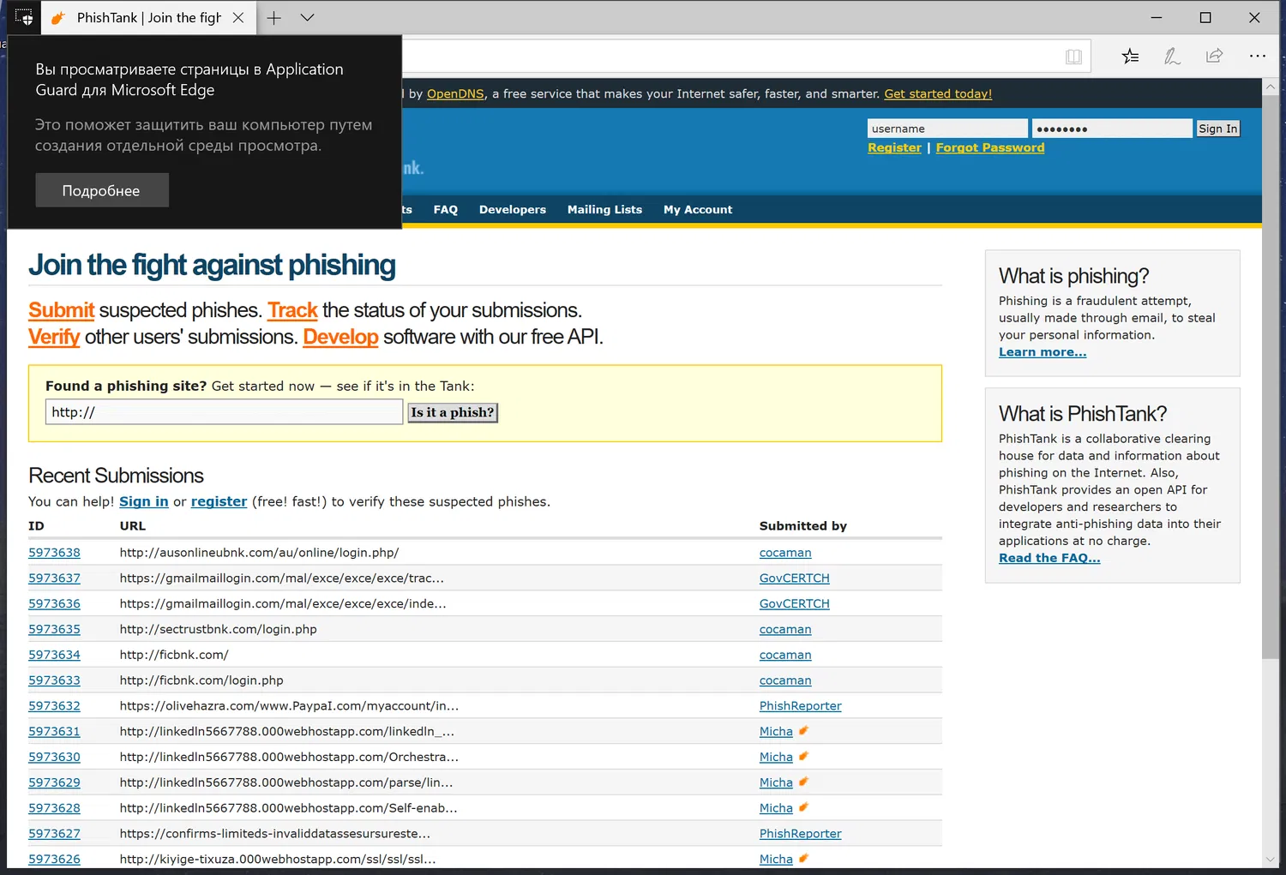Click the scrollbar up arrow
The width and height of the screenshot is (1286, 875).
tap(1271, 87)
